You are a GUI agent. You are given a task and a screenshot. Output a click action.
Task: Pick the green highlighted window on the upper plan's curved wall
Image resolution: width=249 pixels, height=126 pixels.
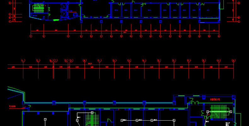56,20
